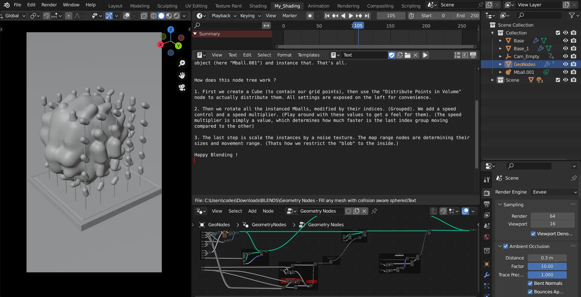
Task: Open the Render properties tab icon
Action: pos(487,192)
